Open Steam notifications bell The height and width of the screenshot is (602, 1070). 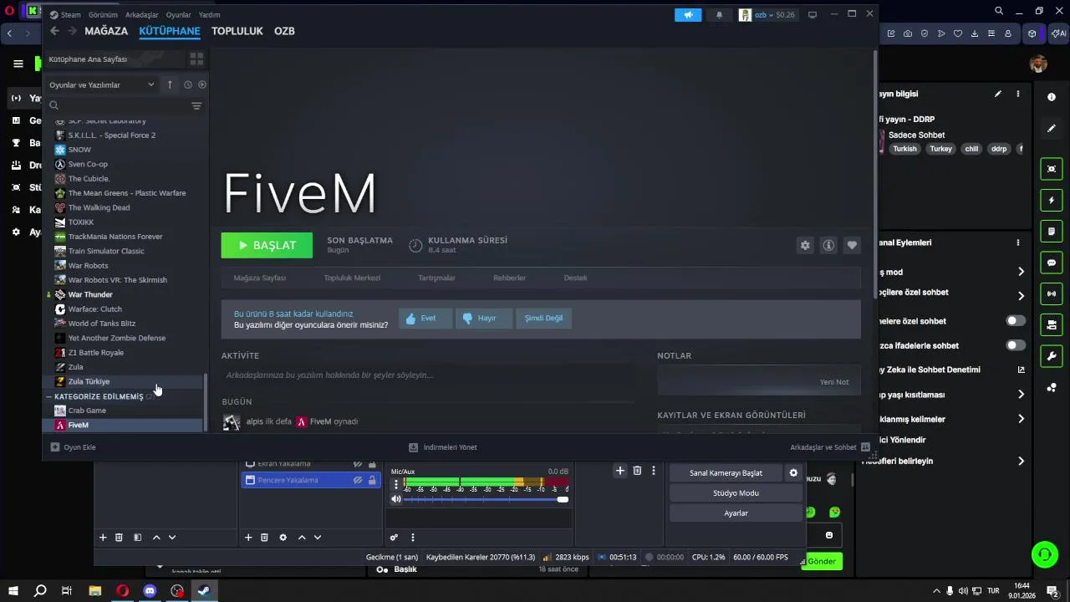(719, 15)
